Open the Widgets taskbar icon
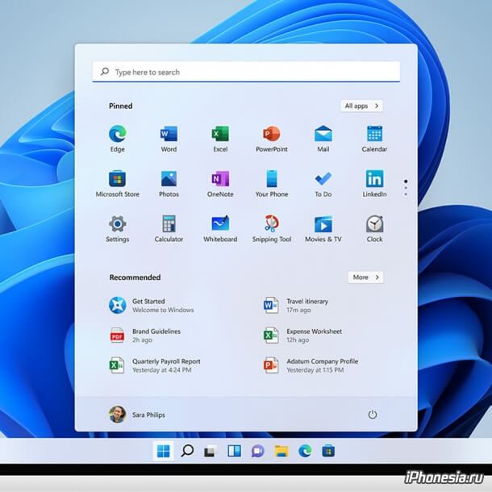This screenshot has height=492, width=492. point(234,451)
